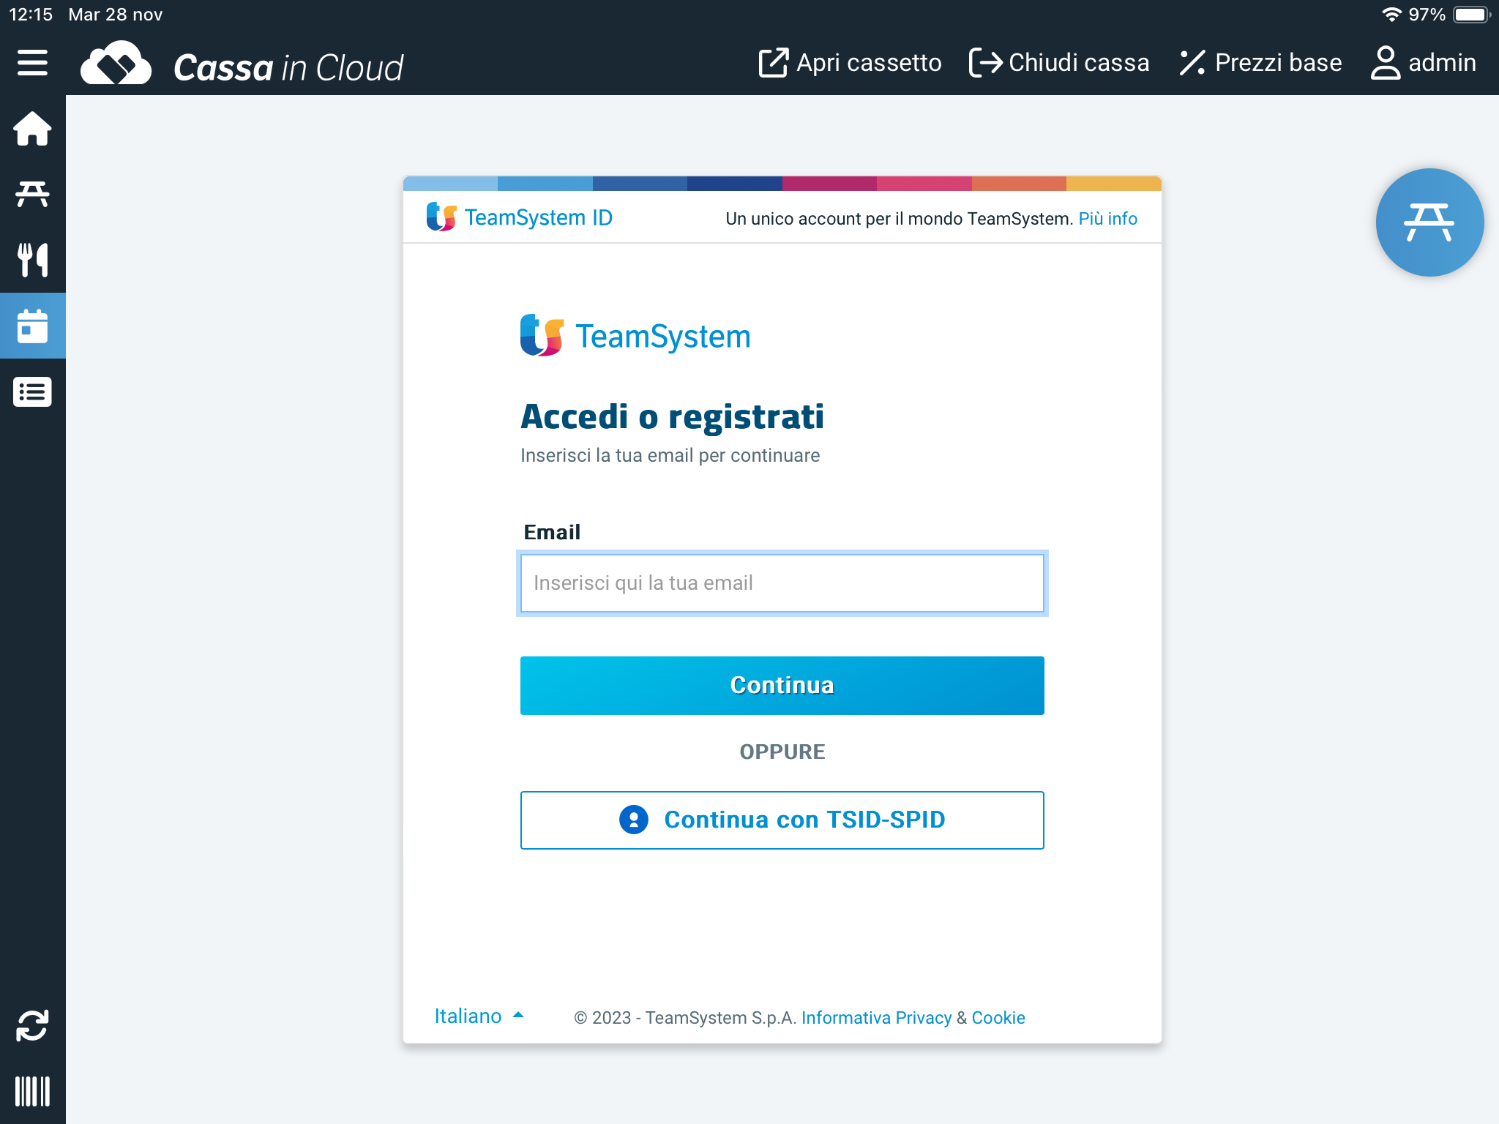
Task: Open the admin user menu
Action: [x=1423, y=63]
